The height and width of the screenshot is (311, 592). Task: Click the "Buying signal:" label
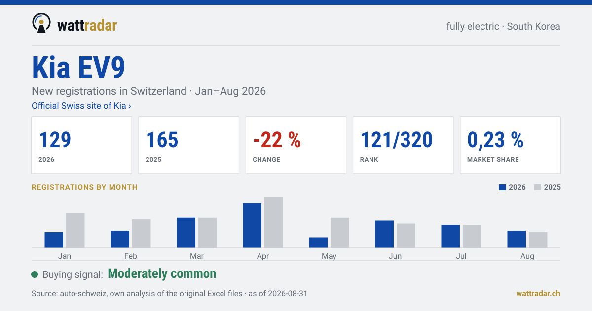point(73,275)
